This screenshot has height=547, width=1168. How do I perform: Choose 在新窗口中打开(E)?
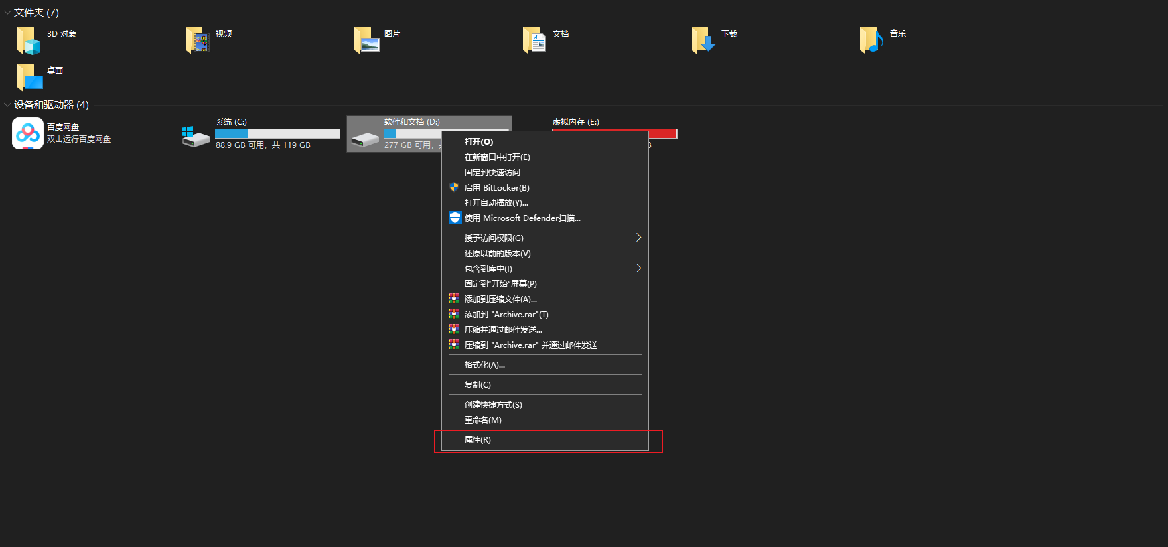pyautogui.click(x=545, y=157)
